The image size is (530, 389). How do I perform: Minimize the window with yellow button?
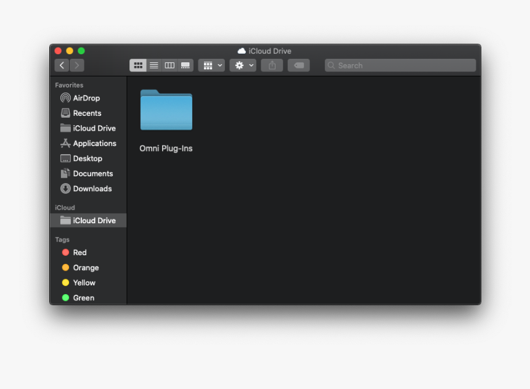point(70,51)
